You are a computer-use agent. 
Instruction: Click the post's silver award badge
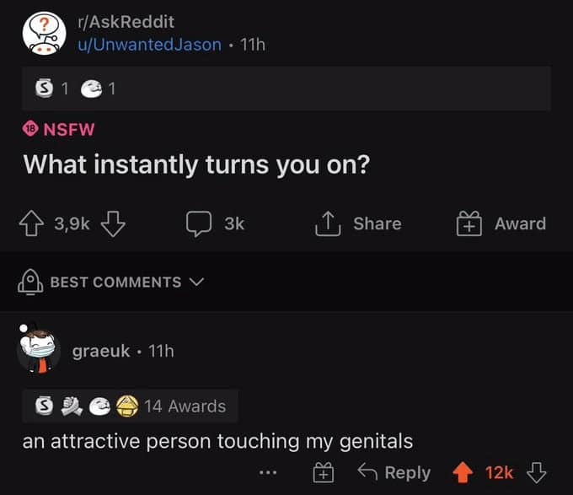tap(39, 89)
